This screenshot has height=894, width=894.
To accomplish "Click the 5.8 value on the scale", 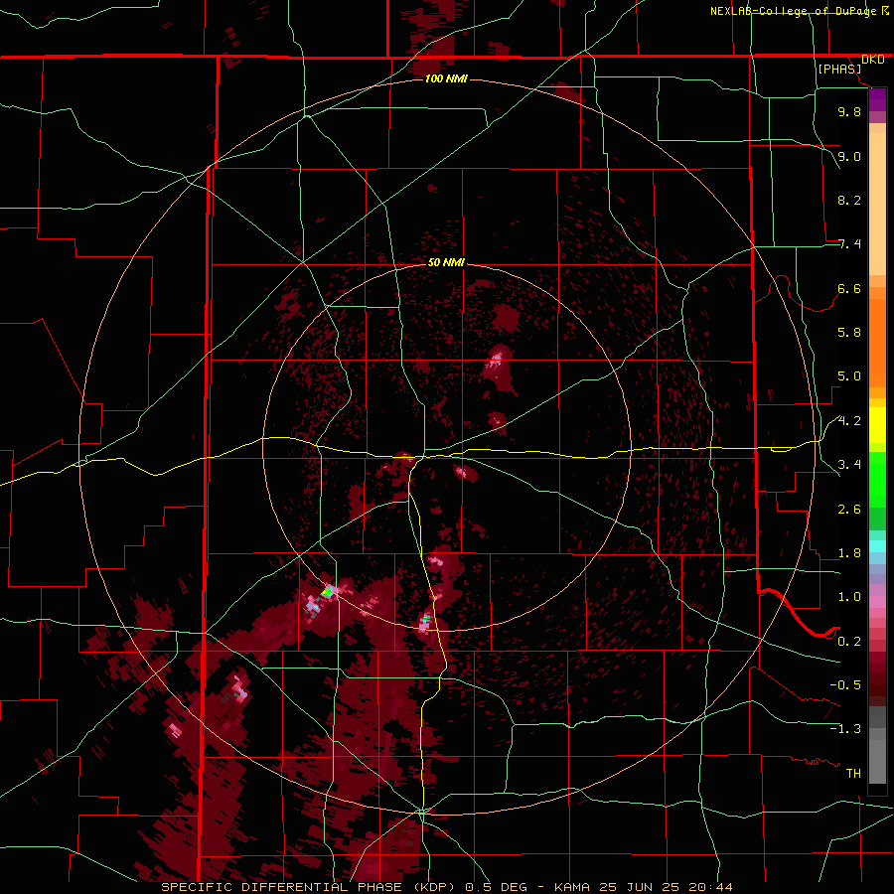I will 849,333.
